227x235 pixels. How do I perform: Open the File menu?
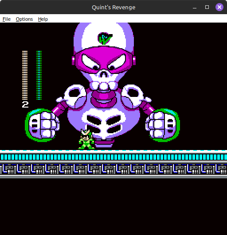click(x=7, y=19)
